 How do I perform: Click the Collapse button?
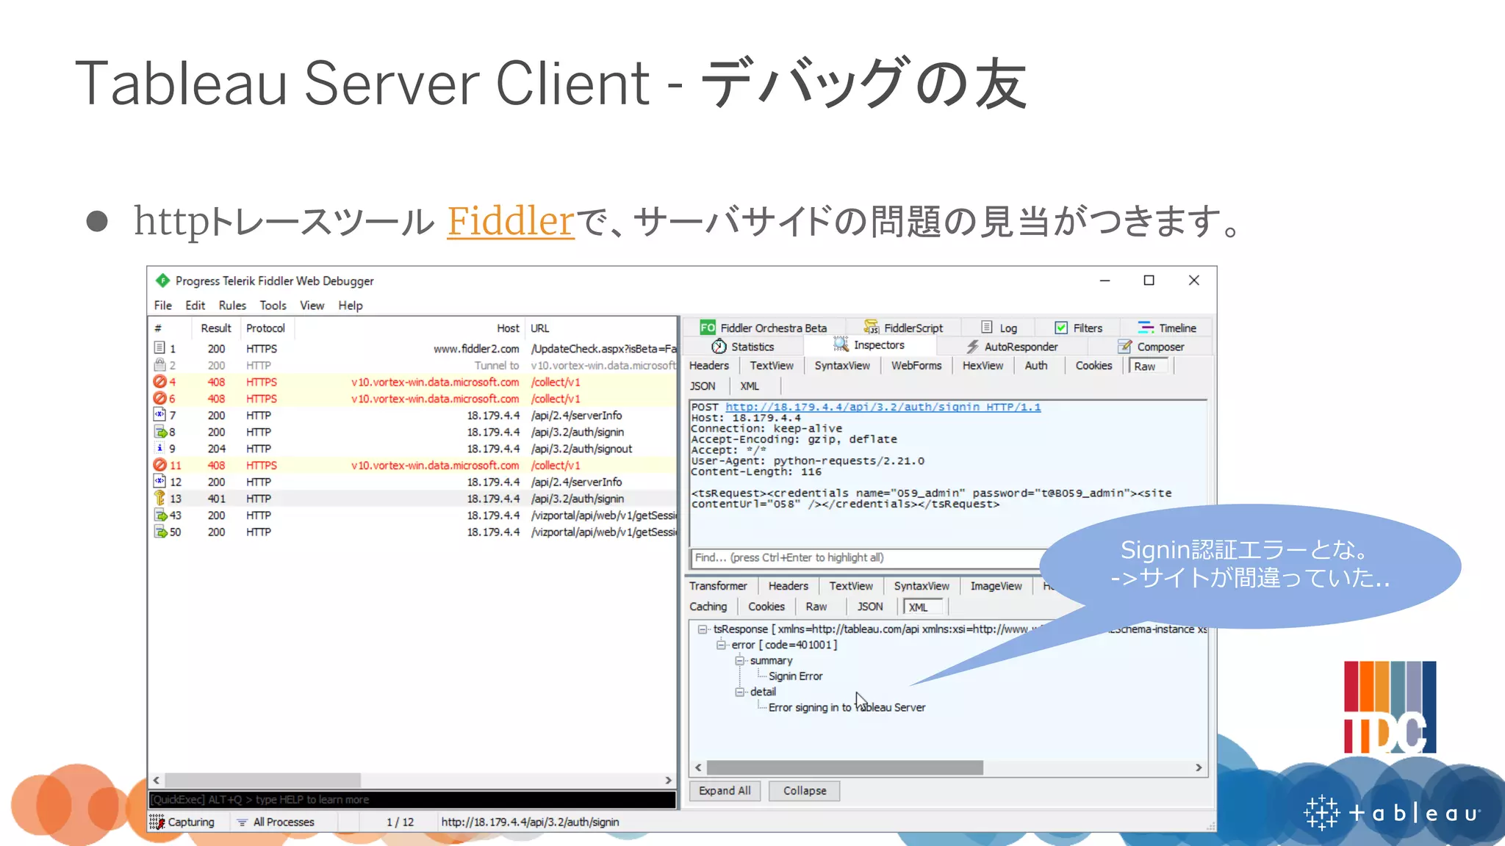tap(805, 791)
